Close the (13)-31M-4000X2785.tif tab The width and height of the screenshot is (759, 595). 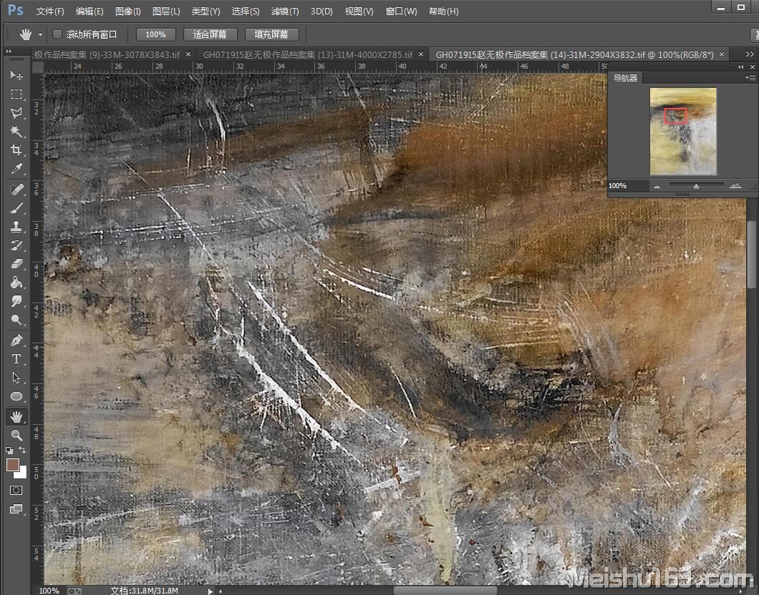coord(421,54)
